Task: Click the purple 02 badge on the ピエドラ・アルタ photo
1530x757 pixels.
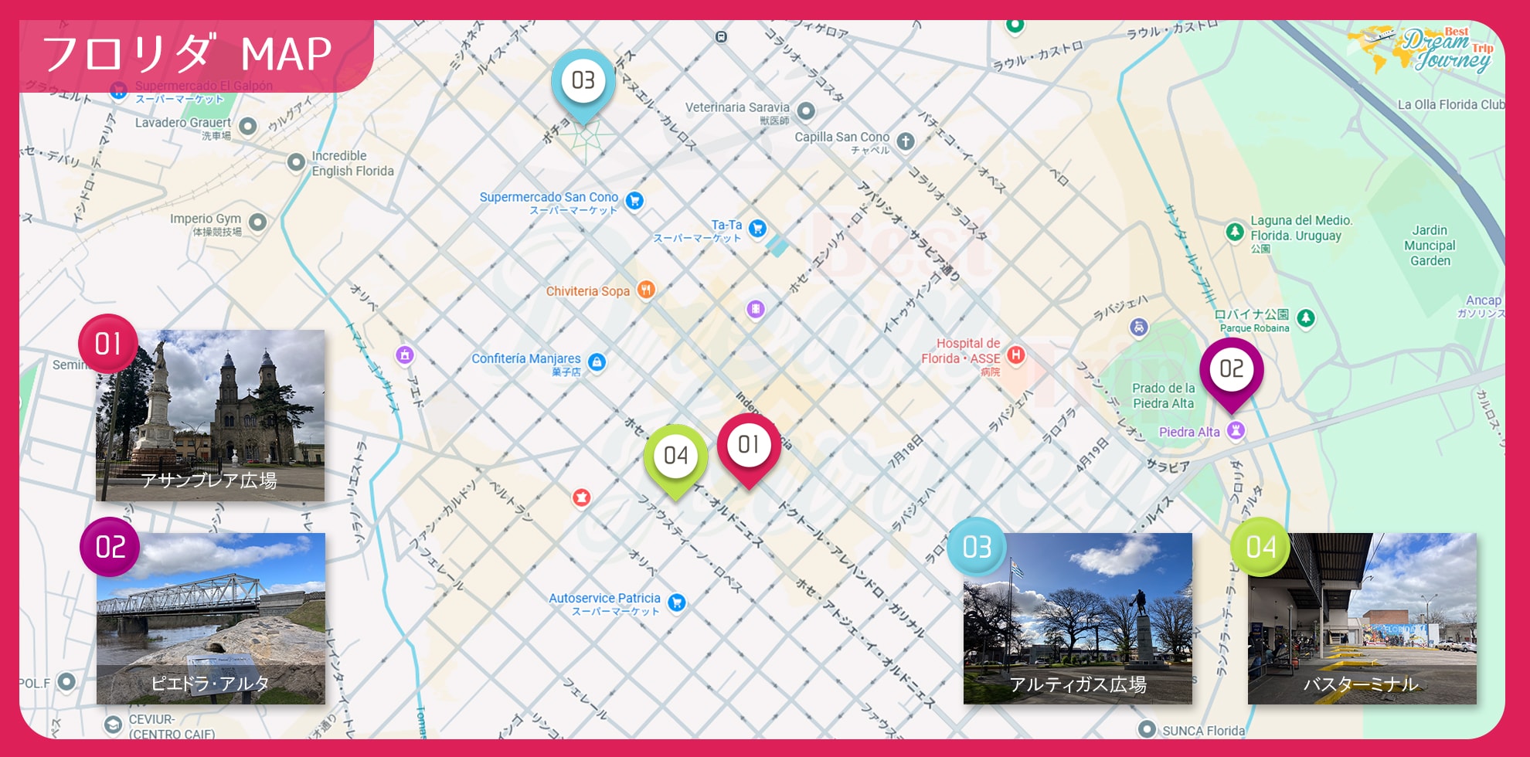Action: pos(110,547)
